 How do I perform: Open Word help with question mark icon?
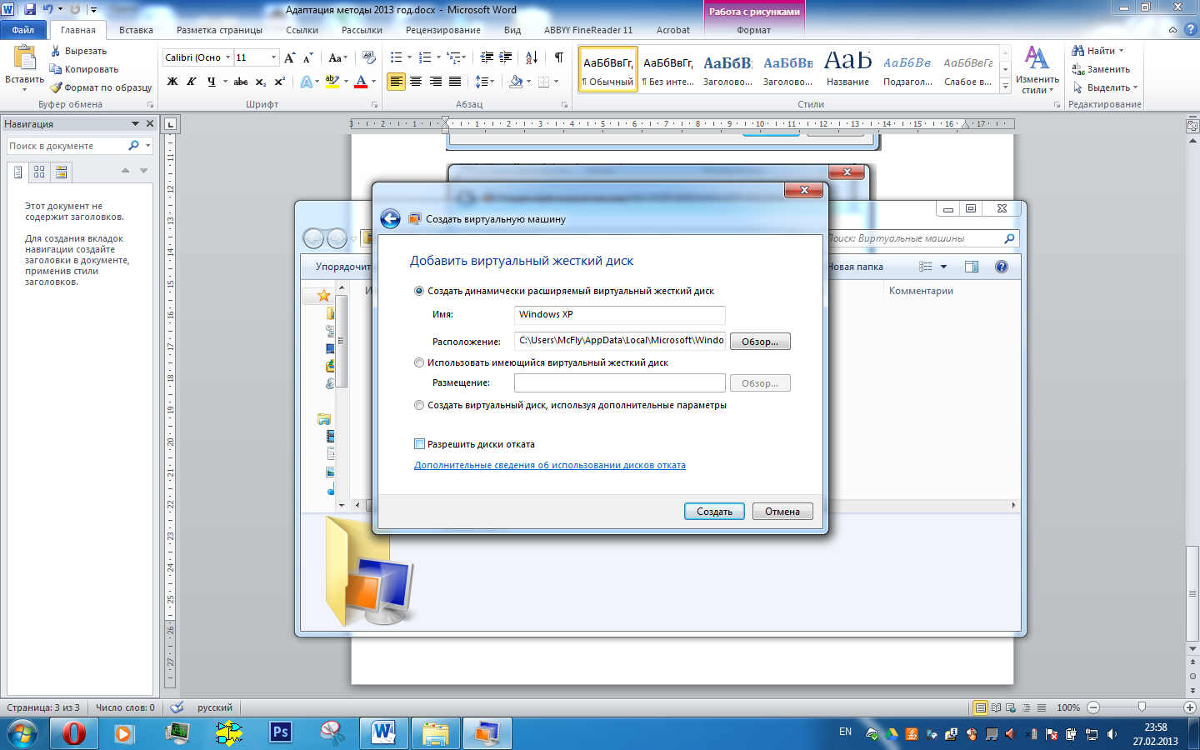click(x=1190, y=29)
